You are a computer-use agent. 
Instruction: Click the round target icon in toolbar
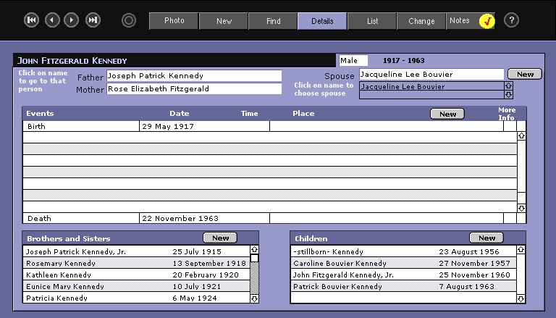click(129, 20)
